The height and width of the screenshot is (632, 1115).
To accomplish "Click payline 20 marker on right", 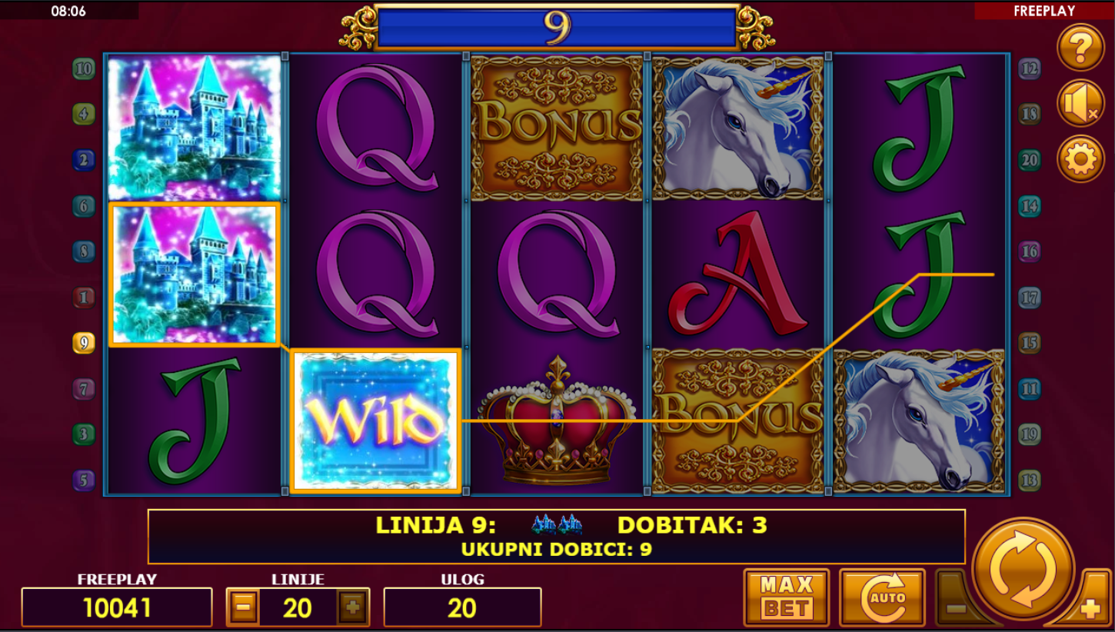I will tap(1029, 161).
